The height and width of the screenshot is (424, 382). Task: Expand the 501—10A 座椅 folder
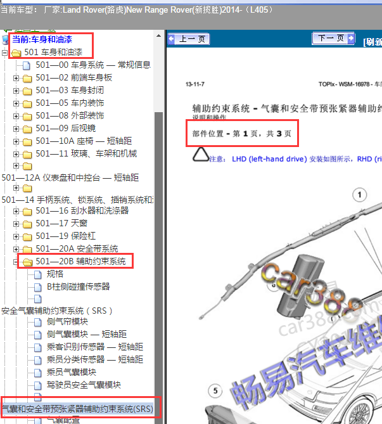(x=16, y=142)
